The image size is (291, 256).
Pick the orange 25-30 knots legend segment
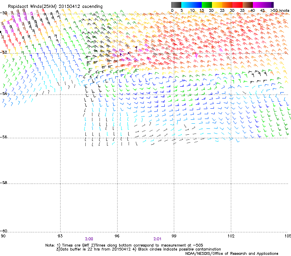227,5
